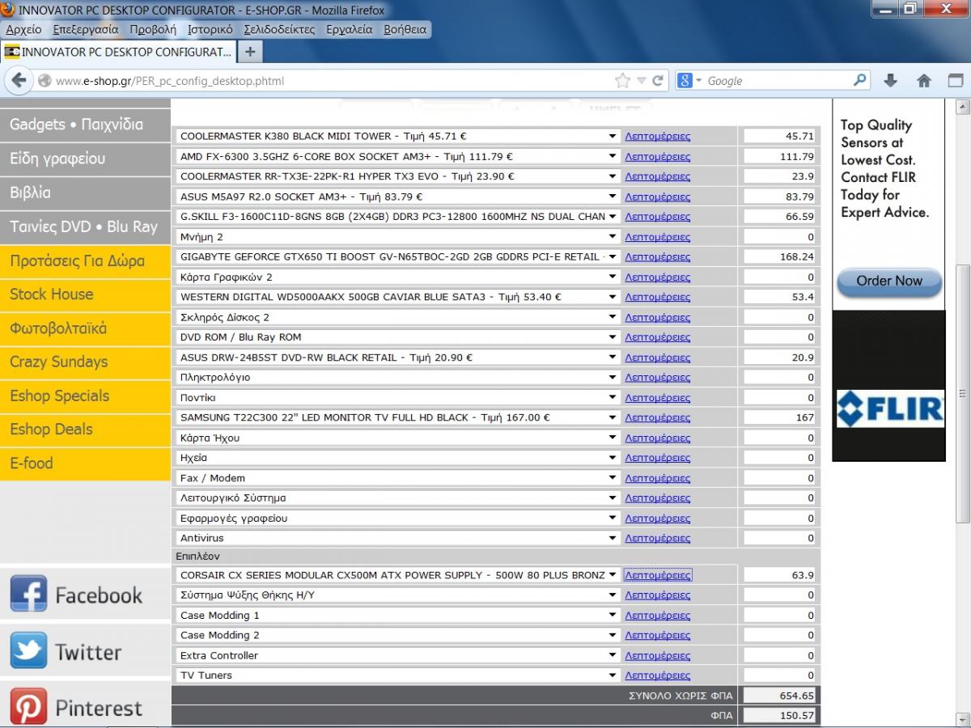Click the FLIR logo advertisement

click(889, 408)
